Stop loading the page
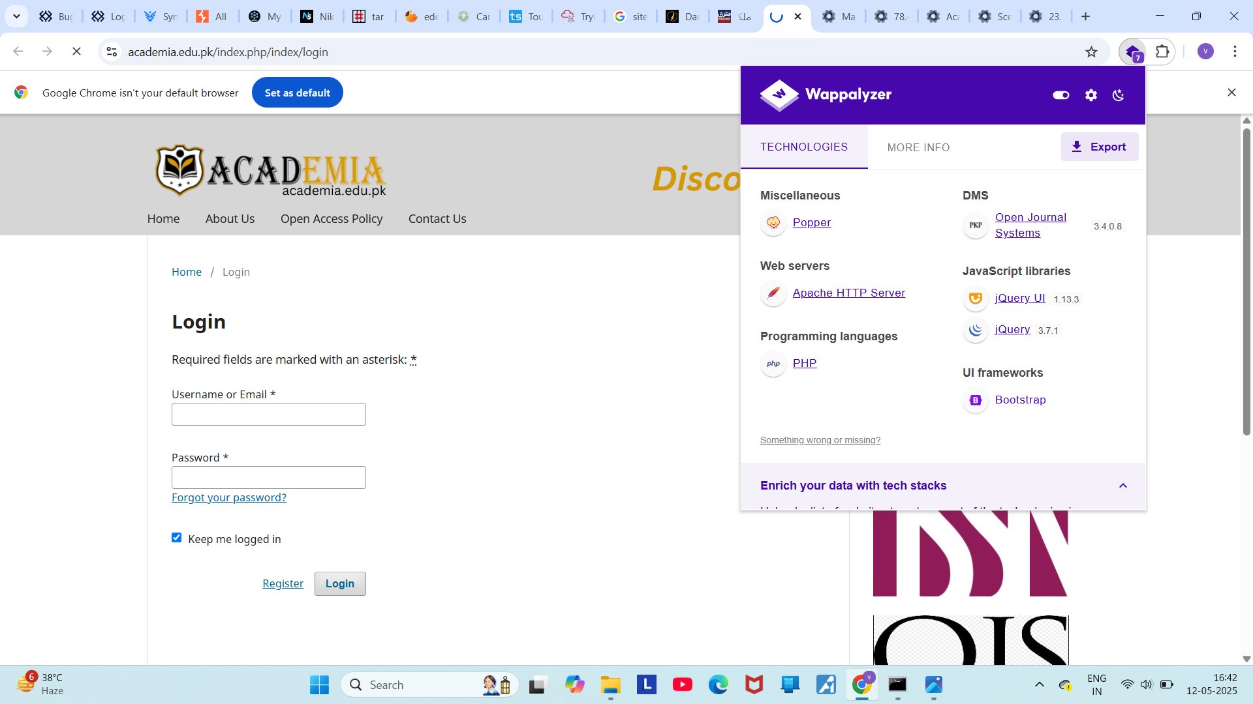 (x=76, y=51)
